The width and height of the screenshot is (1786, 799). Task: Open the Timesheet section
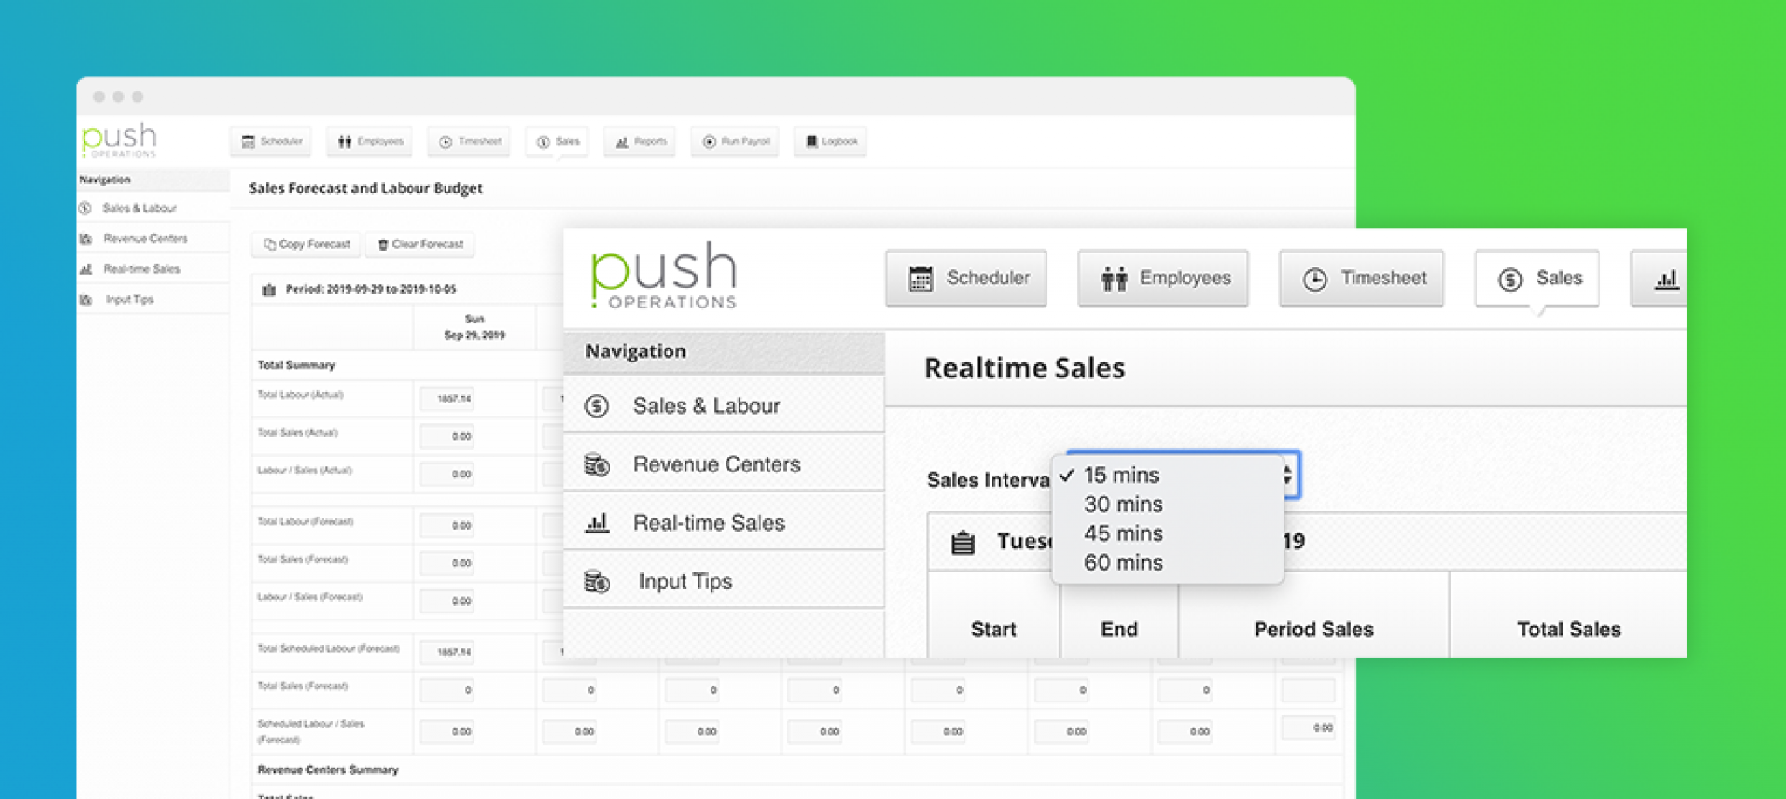click(x=1360, y=278)
